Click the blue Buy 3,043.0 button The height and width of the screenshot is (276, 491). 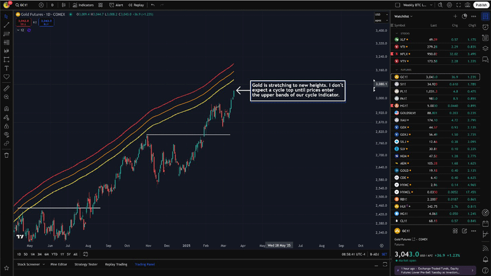(x=46, y=23)
